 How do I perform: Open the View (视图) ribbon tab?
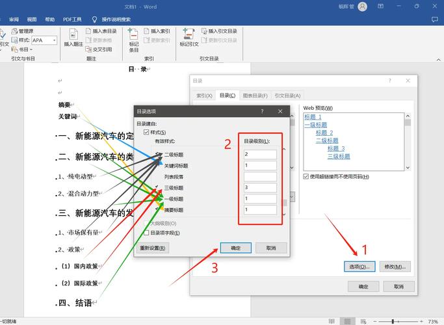click(32, 19)
